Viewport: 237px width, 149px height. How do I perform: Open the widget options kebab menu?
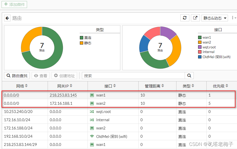tap(234, 18)
